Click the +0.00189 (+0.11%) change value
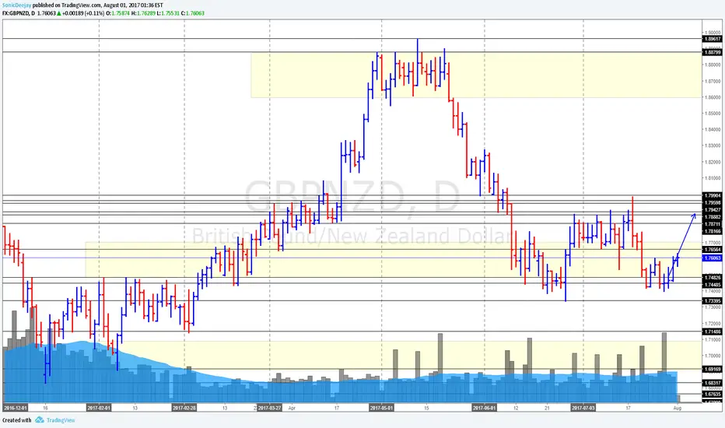Screen dimensions: 725x428 pos(83,13)
